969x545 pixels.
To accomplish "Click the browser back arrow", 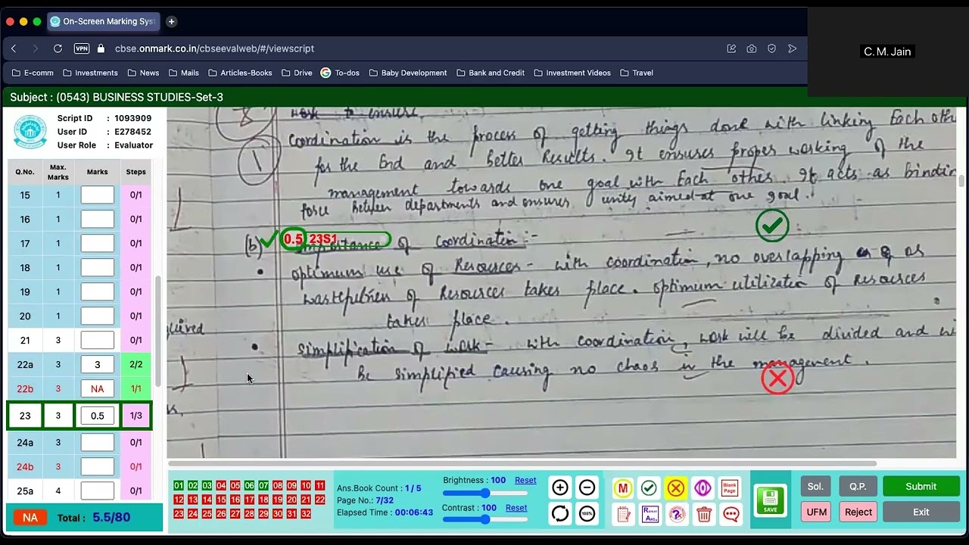I will coord(14,48).
